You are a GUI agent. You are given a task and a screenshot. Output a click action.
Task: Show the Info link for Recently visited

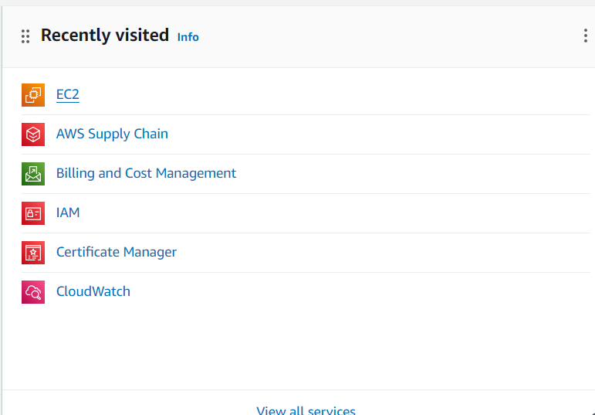click(188, 37)
